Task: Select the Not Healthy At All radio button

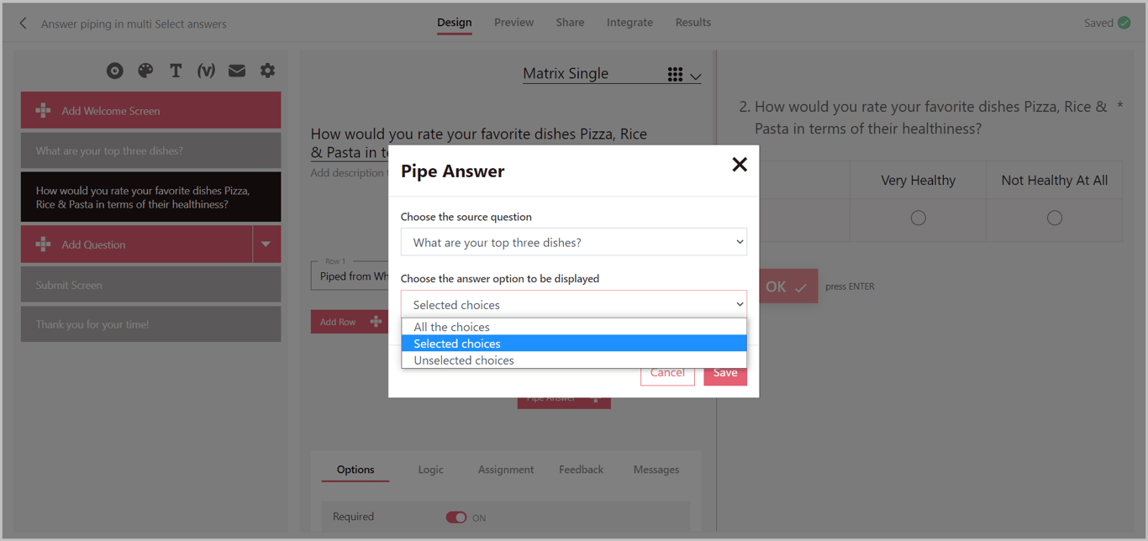Action: tap(1054, 218)
